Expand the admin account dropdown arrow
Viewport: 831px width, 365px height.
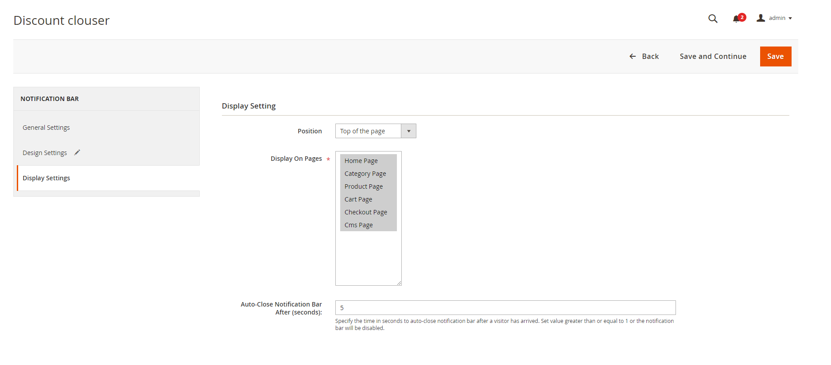click(790, 19)
